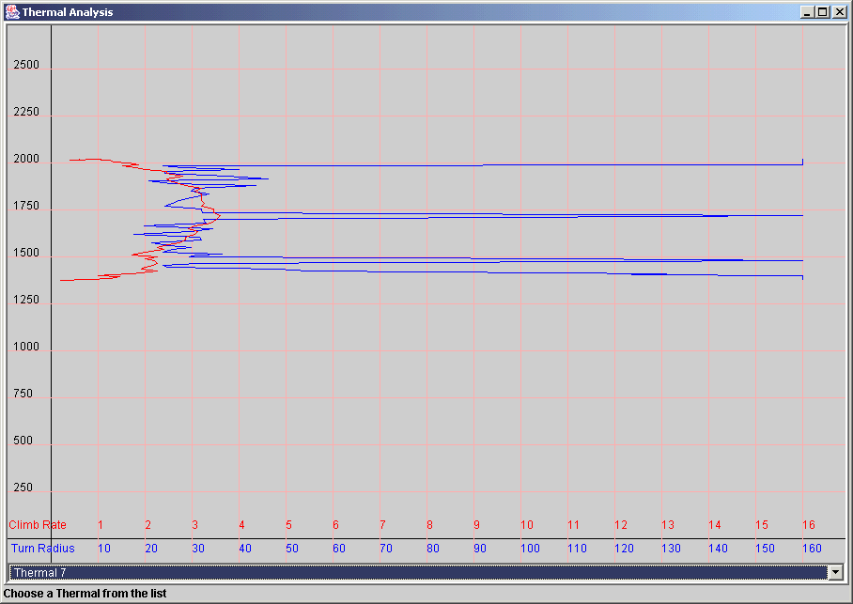Screen dimensions: 853x604
Task: Click Turn Radius tick value 100
Action: pyautogui.click(x=530, y=549)
